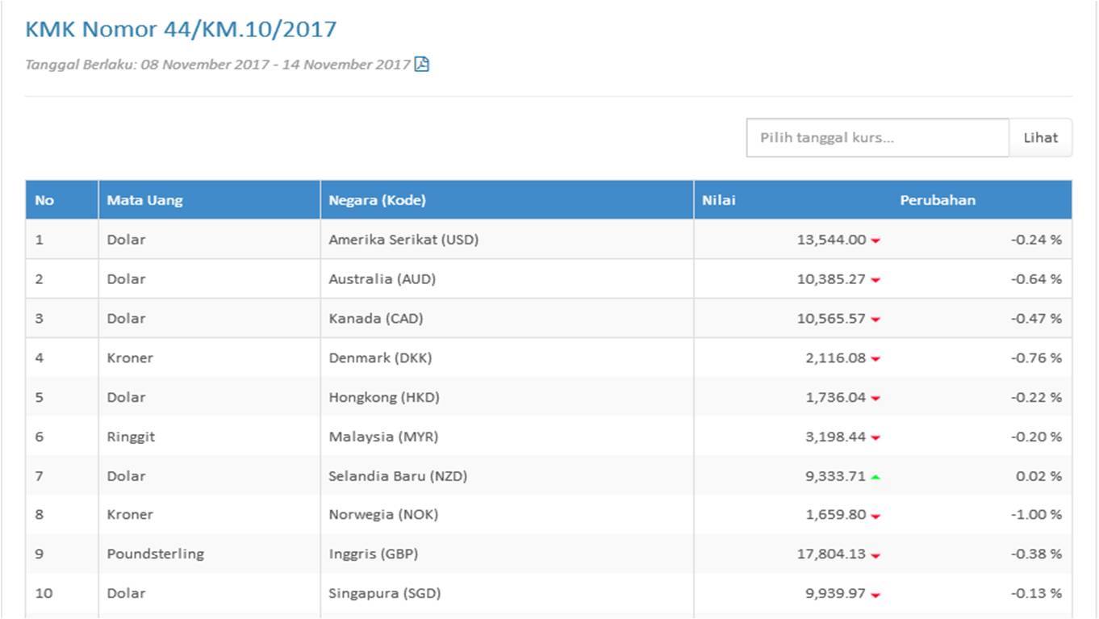Select the change value -0.13 %
The width and height of the screenshot is (1099, 619).
point(1036,593)
